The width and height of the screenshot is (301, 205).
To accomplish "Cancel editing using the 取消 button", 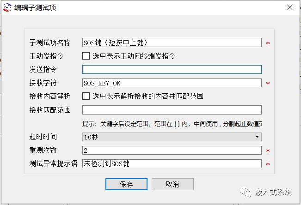I will point(172,184).
